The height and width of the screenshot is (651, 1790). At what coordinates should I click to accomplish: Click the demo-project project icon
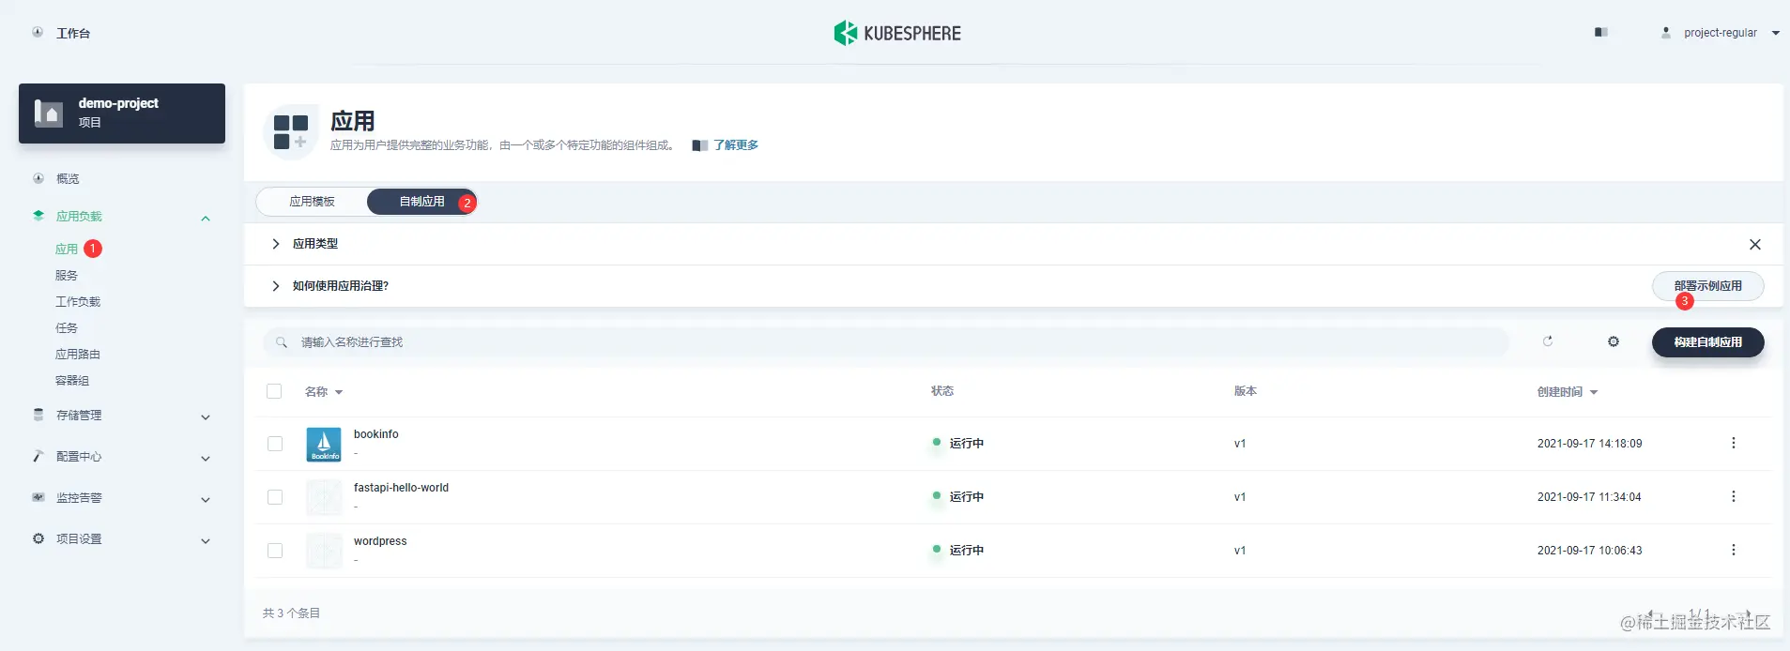coord(49,113)
